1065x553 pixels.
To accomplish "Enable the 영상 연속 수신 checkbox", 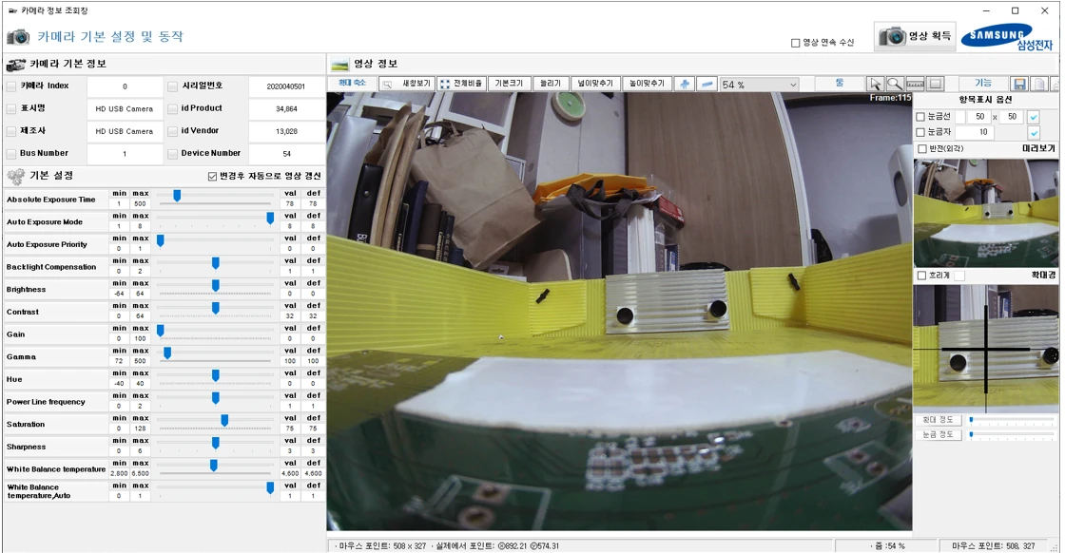I will click(x=795, y=43).
